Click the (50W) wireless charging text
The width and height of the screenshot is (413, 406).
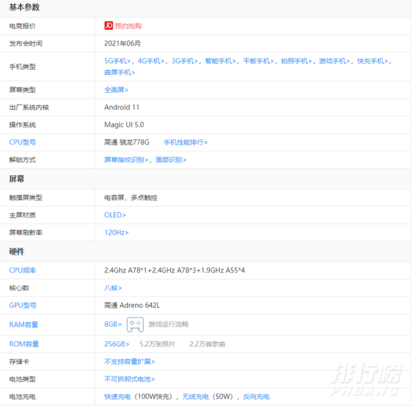(222, 397)
